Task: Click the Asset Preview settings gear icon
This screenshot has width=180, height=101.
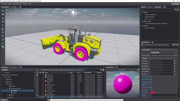Action: (138, 70)
